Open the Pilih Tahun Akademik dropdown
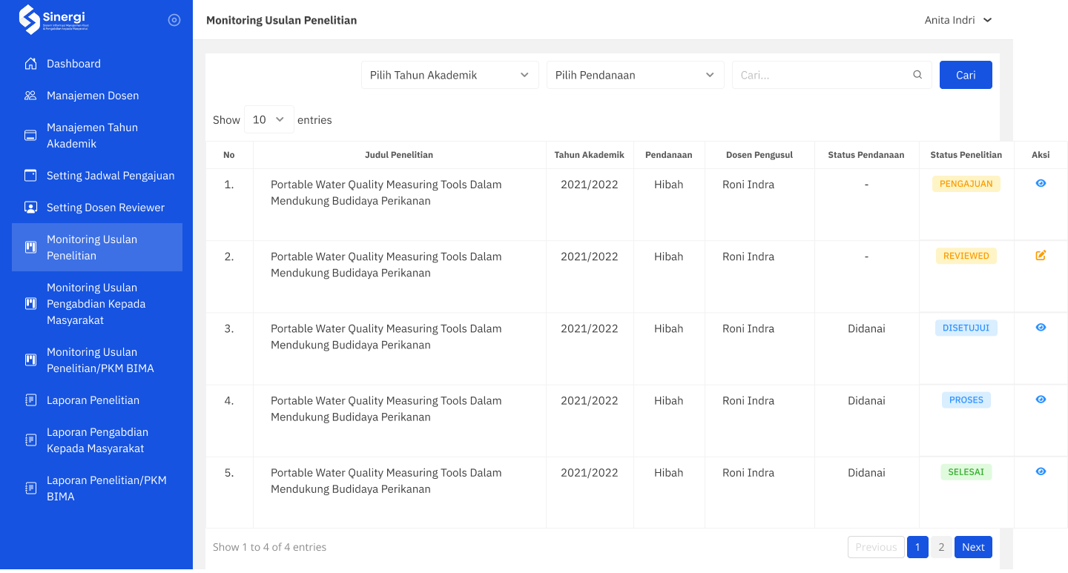 click(450, 75)
